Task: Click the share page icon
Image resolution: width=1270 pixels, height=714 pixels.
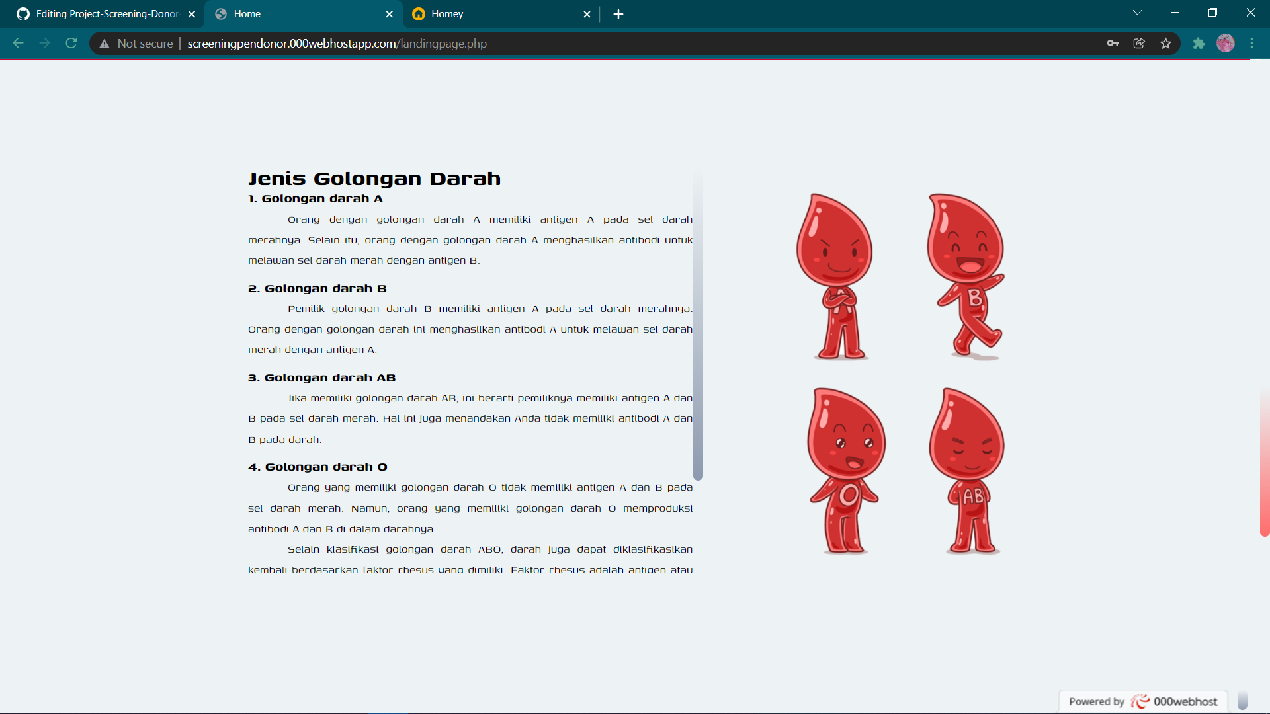Action: click(1140, 43)
